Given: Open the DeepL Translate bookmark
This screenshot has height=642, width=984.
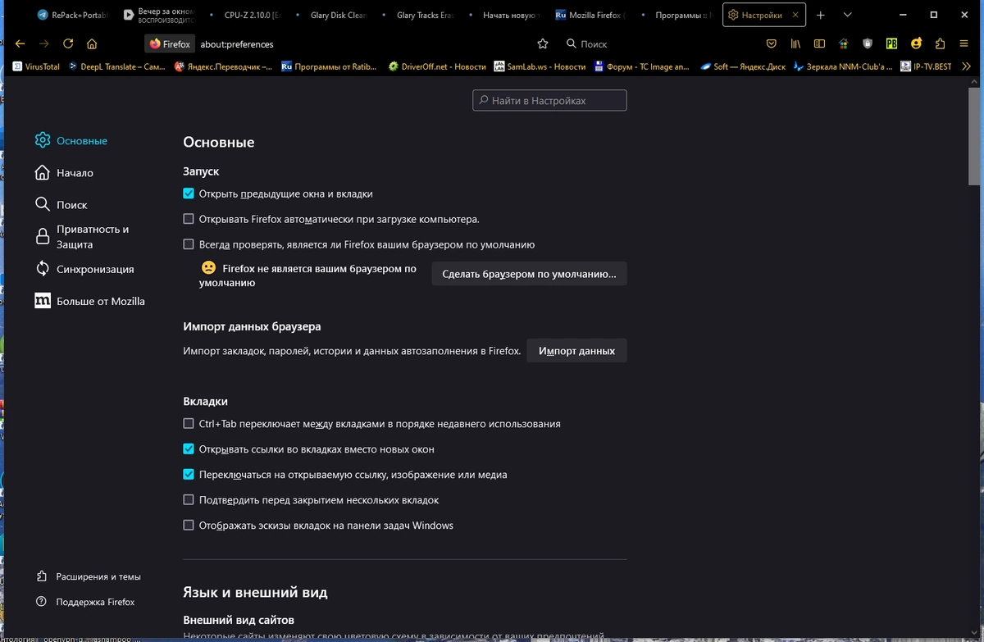Looking at the screenshot, I should click(117, 66).
